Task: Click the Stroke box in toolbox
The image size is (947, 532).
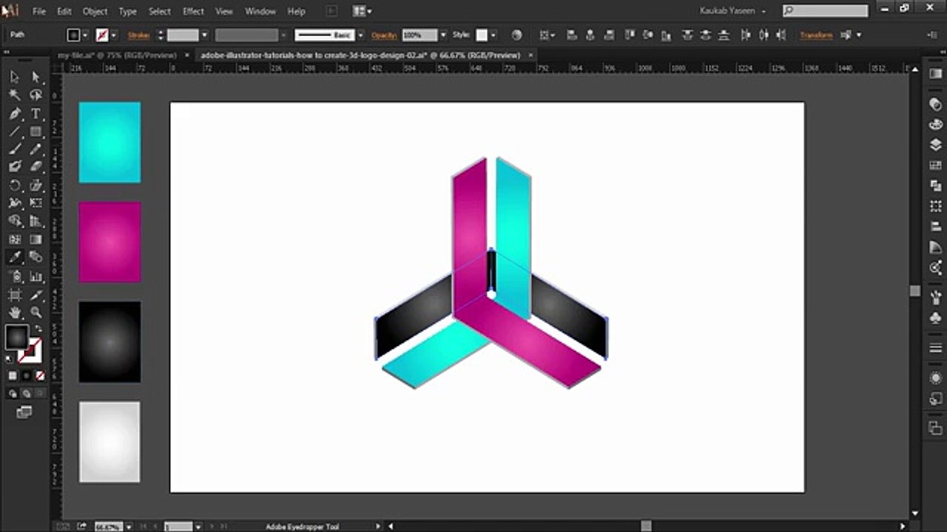Action: click(x=30, y=351)
